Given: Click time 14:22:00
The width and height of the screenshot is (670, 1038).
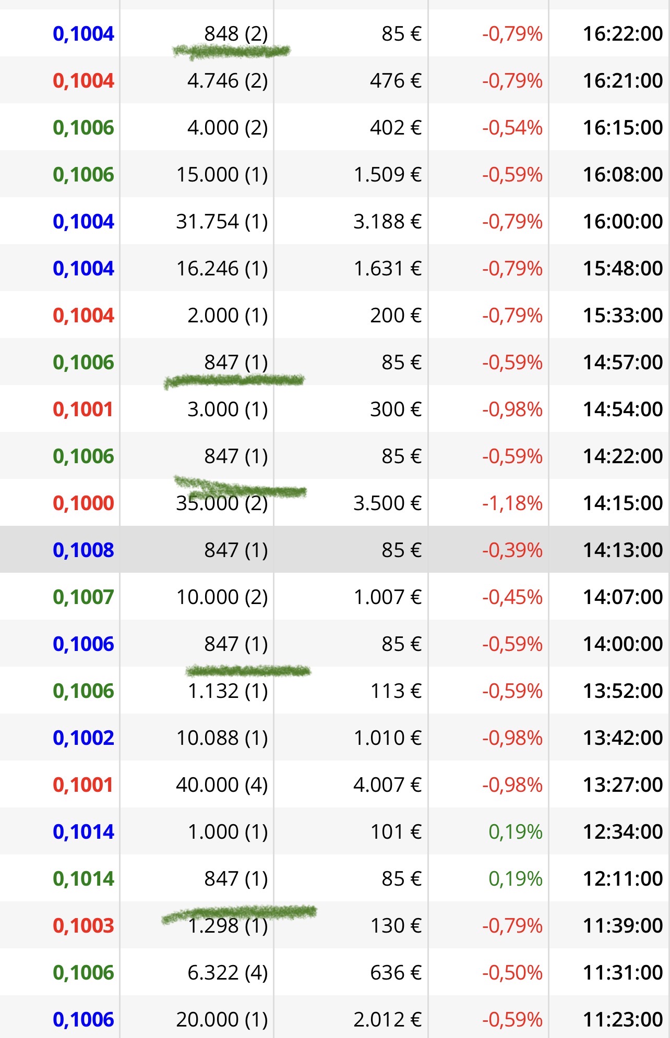Looking at the screenshot, I should (623, 456).
